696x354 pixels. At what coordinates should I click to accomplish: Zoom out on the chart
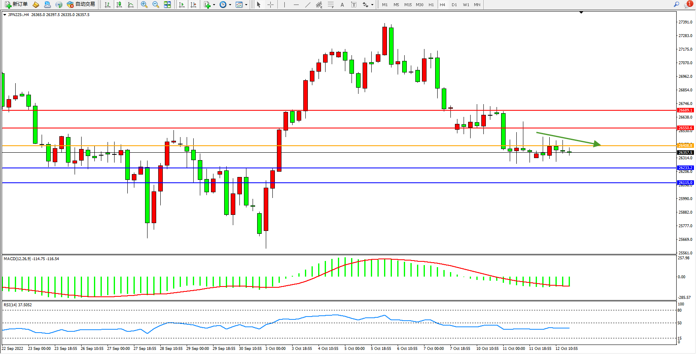[156, 5]
